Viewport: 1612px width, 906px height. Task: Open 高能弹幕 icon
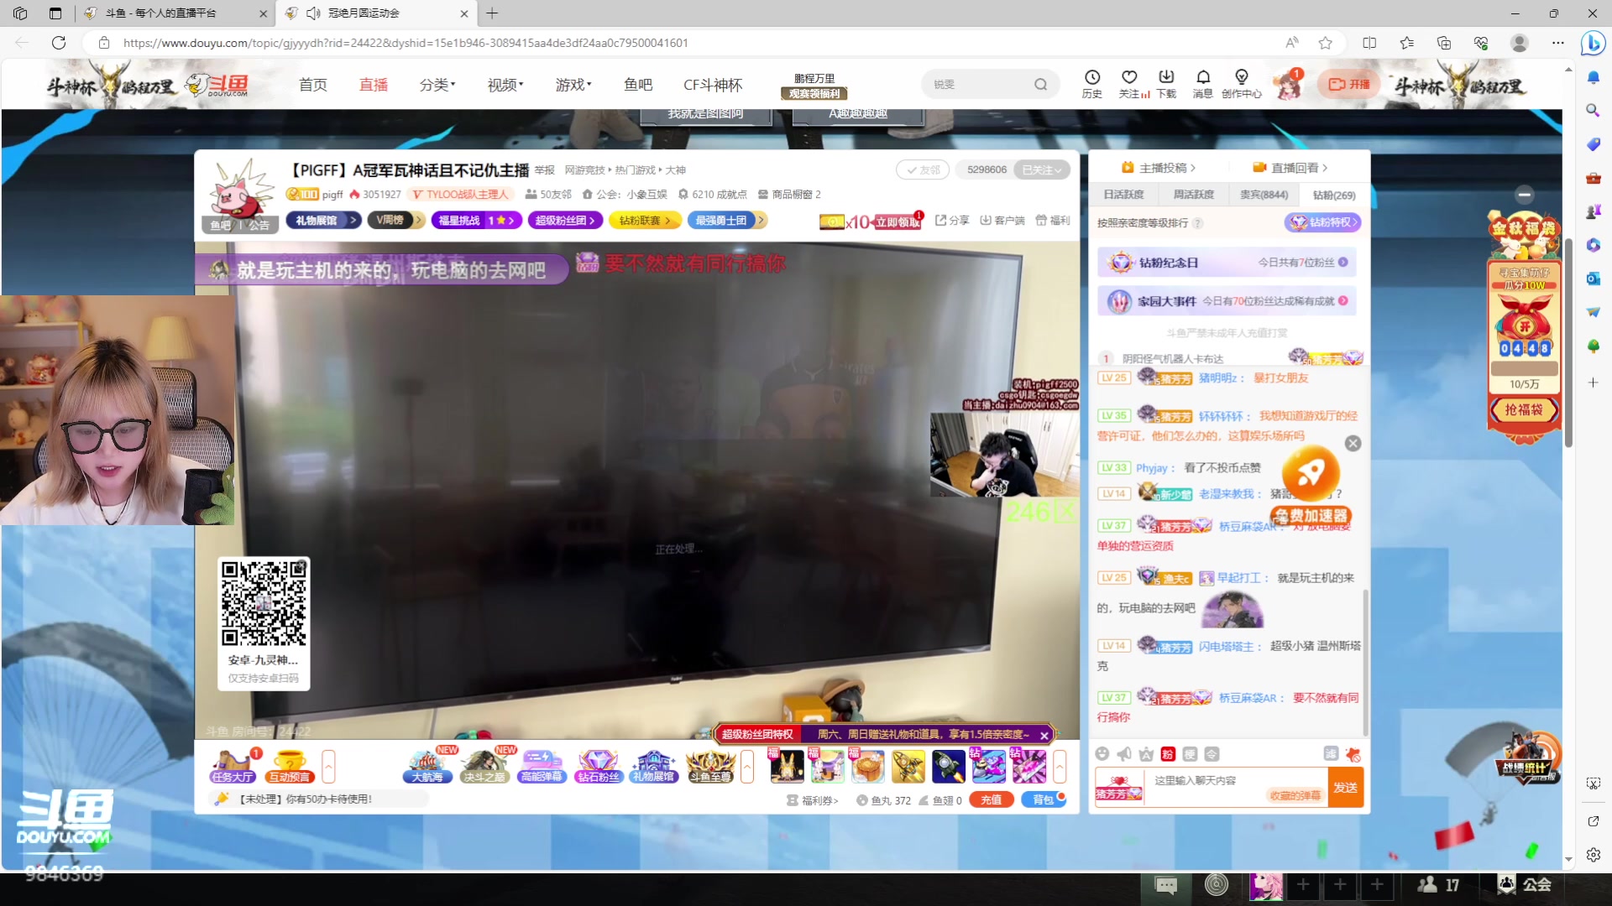point(542,766)
